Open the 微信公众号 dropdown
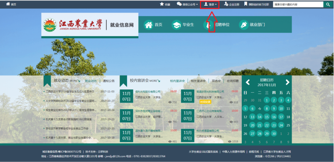This screenshot has width=334, height=162. point(187,4)
